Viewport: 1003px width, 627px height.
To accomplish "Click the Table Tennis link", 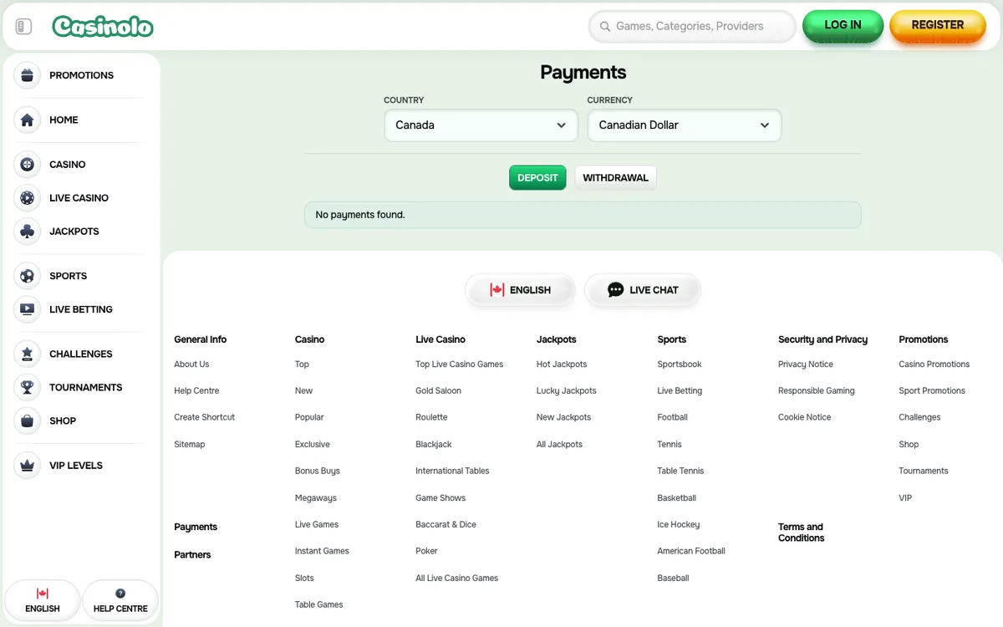I will (680, 472).
